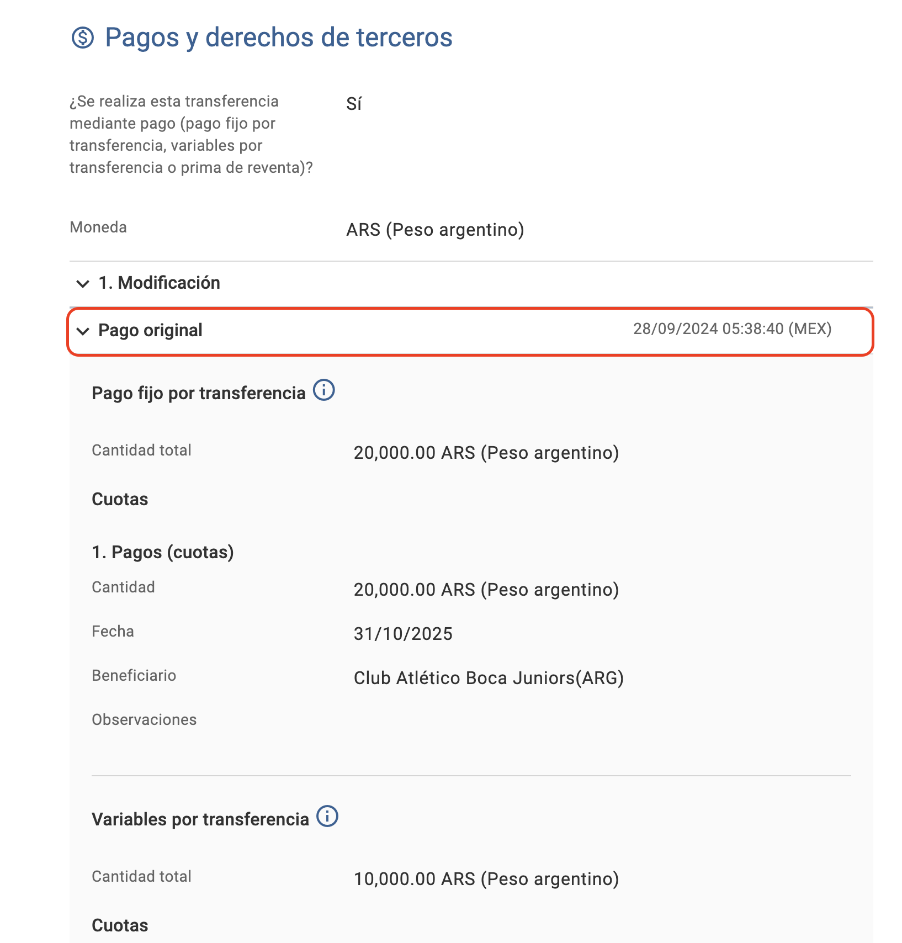The image size is (902, 943).
Task: Open info icon next to Variables por transferencia
Action: coord(327,817)
